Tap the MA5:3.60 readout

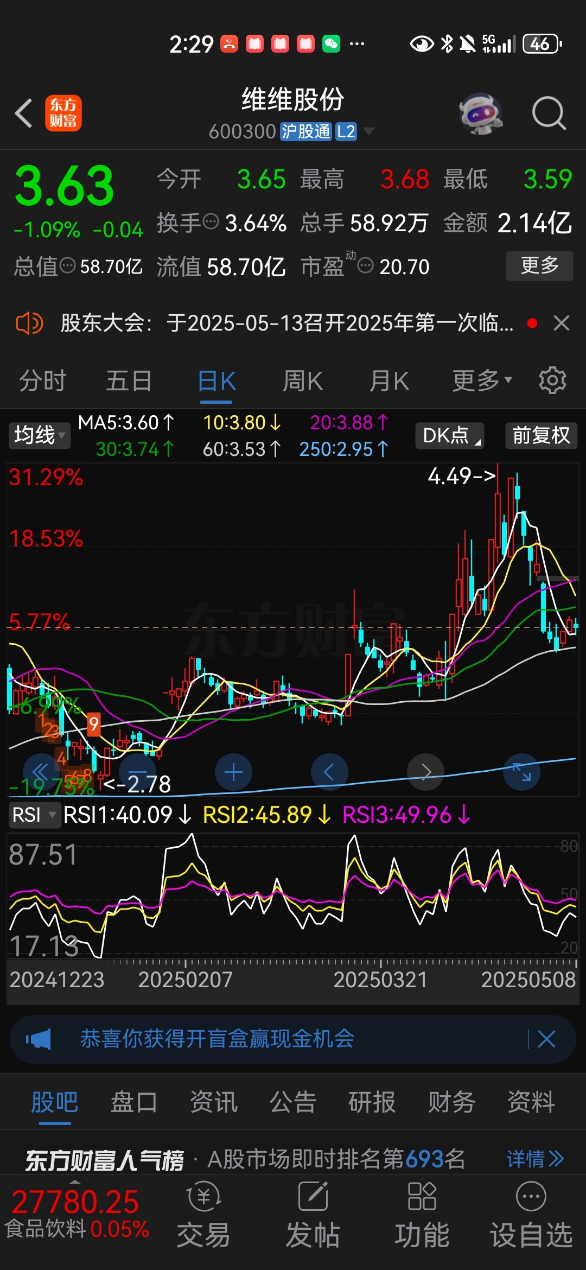click(x=126, y=422)
